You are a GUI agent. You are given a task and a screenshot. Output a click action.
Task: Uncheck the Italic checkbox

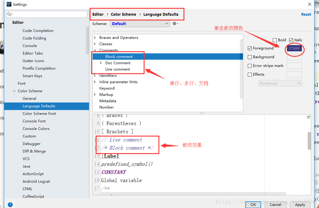291,40
